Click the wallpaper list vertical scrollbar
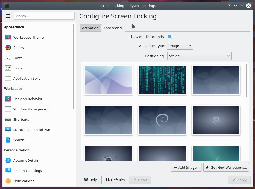The image size is (255, 189). pos(246,80)
